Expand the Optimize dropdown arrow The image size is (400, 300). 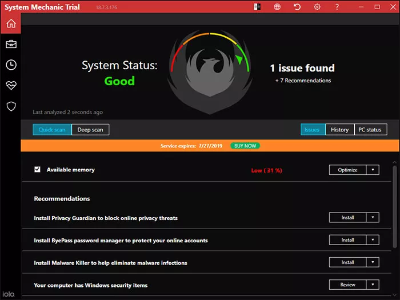pos(373,170)
